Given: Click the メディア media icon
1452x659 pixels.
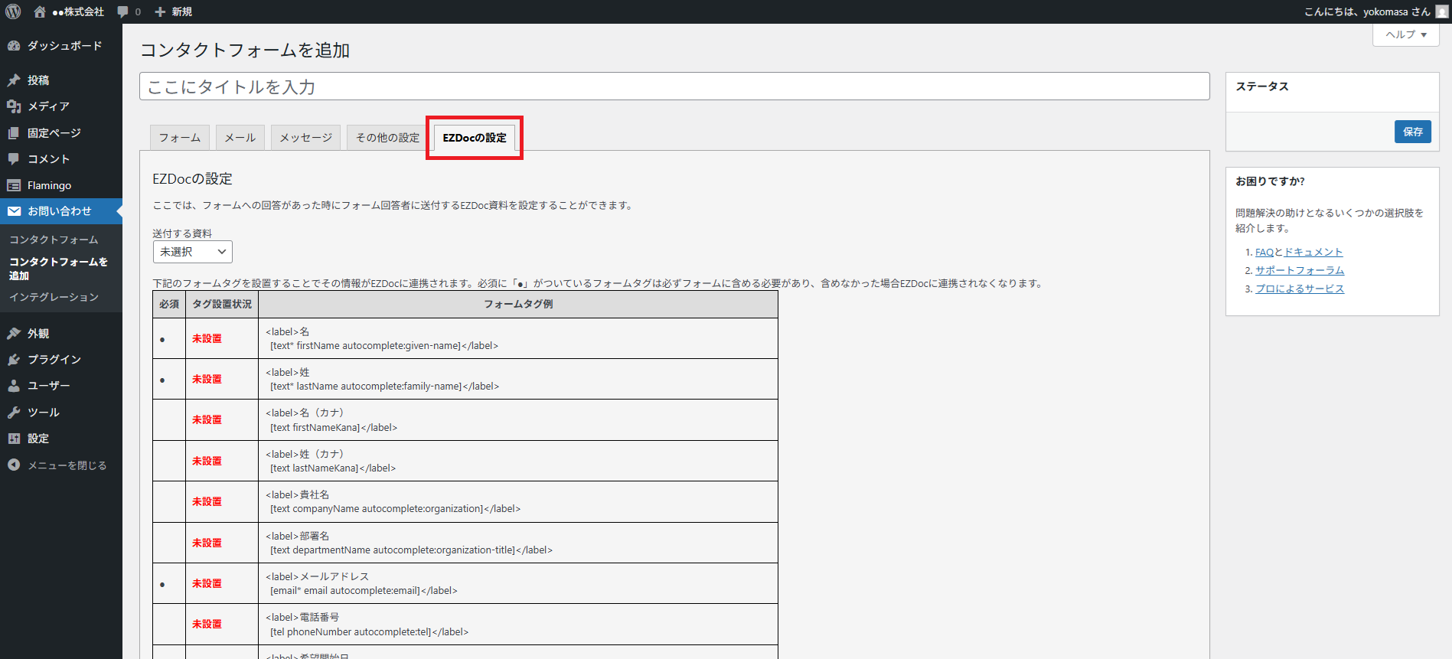Looking at the screenshot, I should 14,106.
